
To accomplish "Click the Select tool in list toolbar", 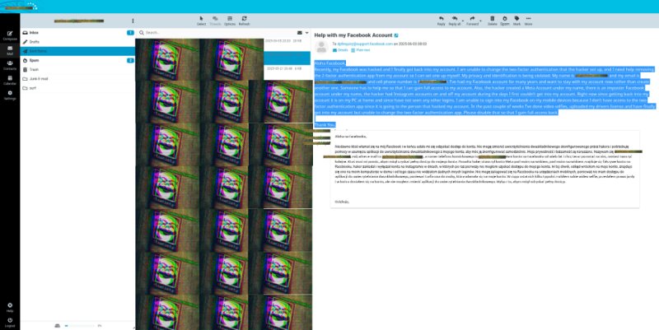I will pos(202,21).
